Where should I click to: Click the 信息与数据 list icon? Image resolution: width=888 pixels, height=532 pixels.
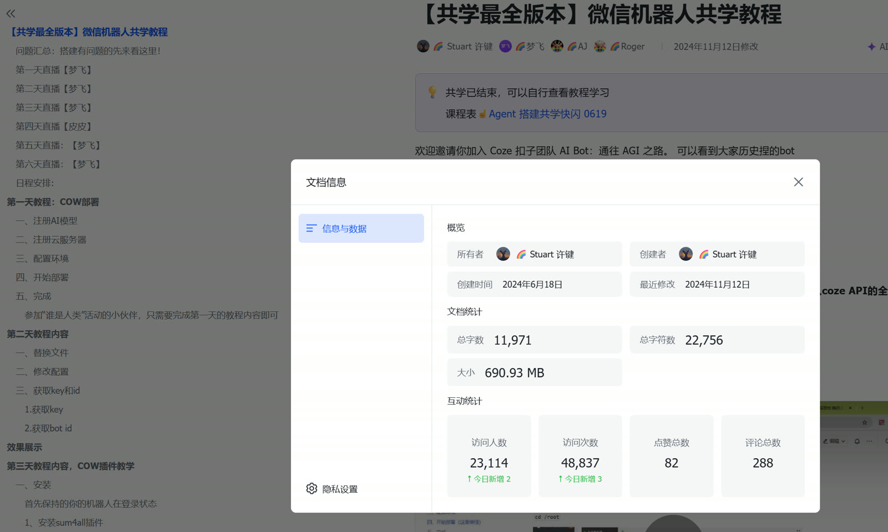[311, 228]
